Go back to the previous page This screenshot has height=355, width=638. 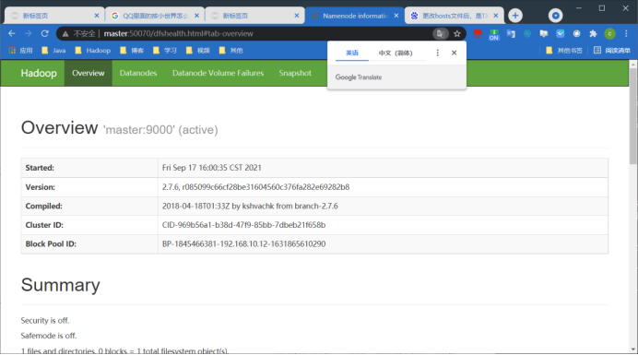12,34
